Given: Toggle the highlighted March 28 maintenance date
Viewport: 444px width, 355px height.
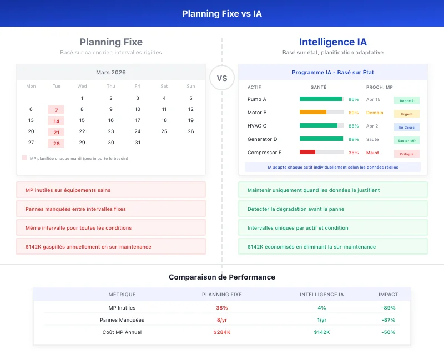Looking at the screenshot, I should click(x=56, y=143).
